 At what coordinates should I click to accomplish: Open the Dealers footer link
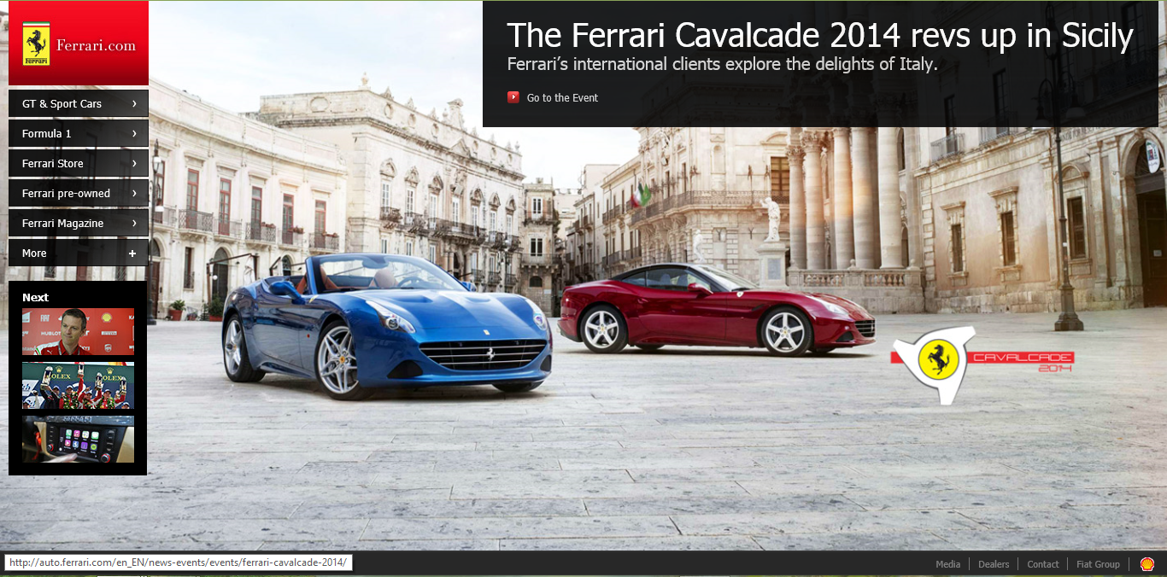(x=994, y=564)
